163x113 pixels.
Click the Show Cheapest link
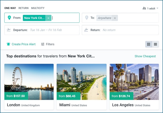tap(145, 56)
